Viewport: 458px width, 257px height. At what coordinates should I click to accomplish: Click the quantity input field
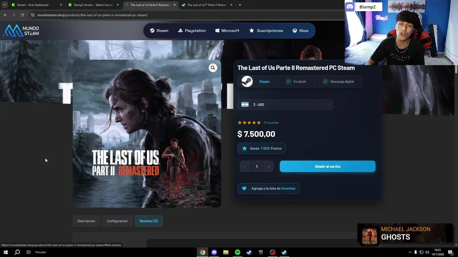(x=257, y=166)
